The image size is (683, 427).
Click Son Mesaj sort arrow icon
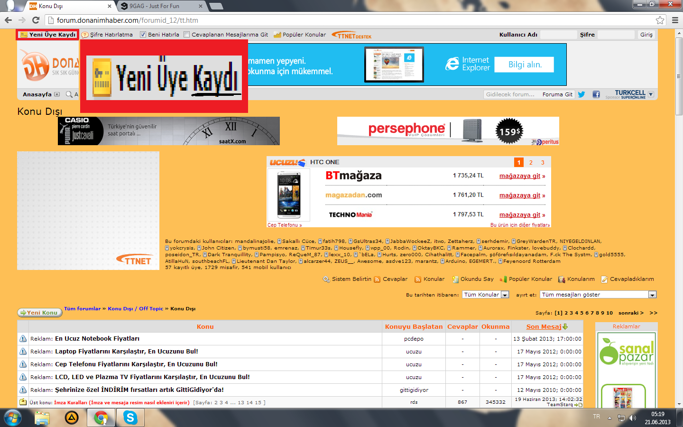click(x=565, y=326)
